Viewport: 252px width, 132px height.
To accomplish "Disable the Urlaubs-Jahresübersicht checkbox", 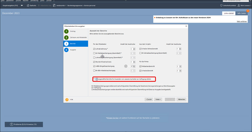I will 140,49.
